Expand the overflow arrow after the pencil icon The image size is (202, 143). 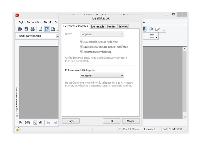coord(164,30)
